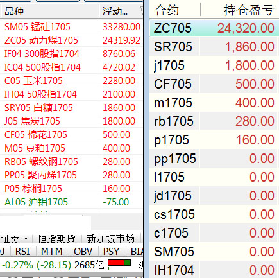The image size is (279, 278).
Task: Select the J05 焦炭1705 row
Action: click(x=72, y=121)
